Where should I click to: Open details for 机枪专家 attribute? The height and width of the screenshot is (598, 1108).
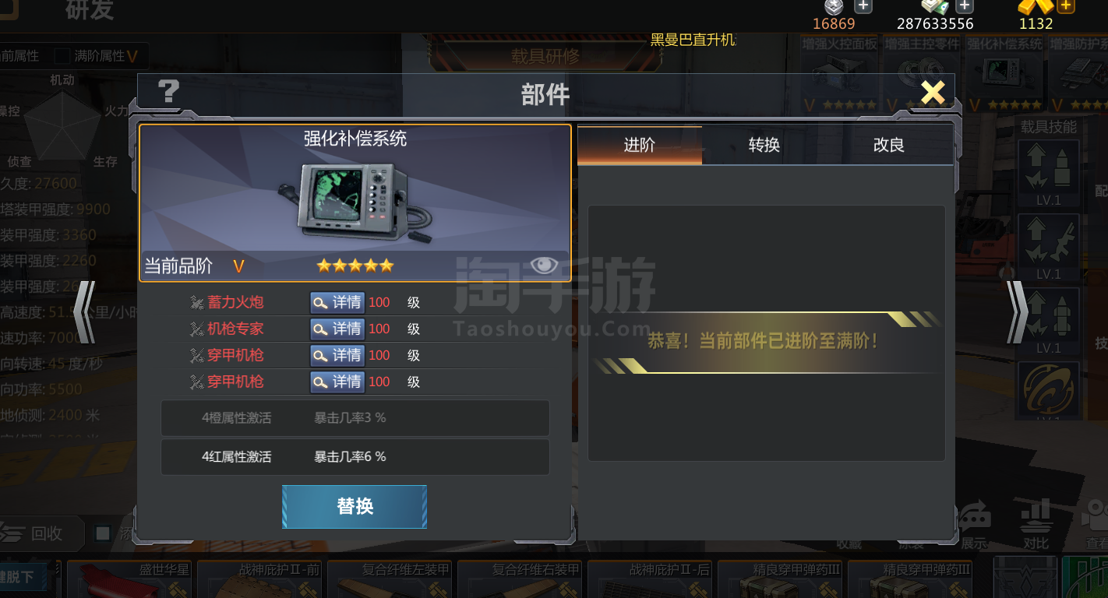(x=337, y=329)
